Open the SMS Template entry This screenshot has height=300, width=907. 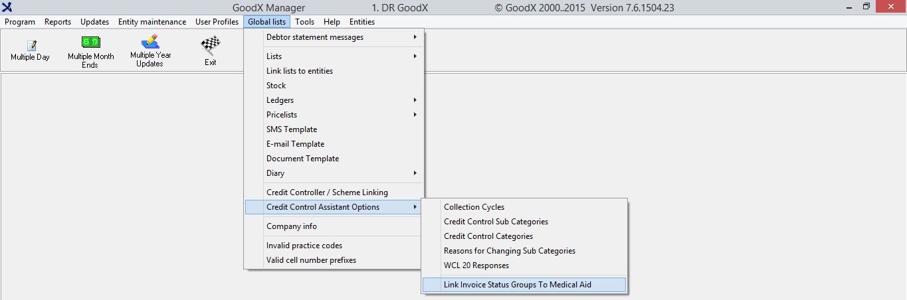(x=292, y=129)
